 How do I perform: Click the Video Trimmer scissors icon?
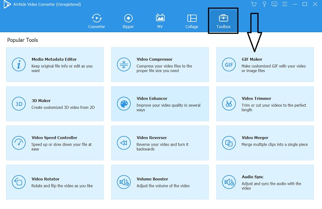click(x=229, y=104)
